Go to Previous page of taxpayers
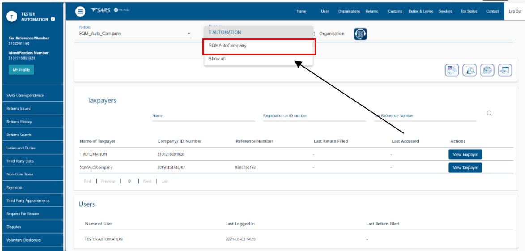The height and width of the screenshot is (251, 525). click(x=108, y=181)
